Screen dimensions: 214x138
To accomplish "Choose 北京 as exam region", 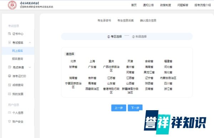I will tap(73, 61).
